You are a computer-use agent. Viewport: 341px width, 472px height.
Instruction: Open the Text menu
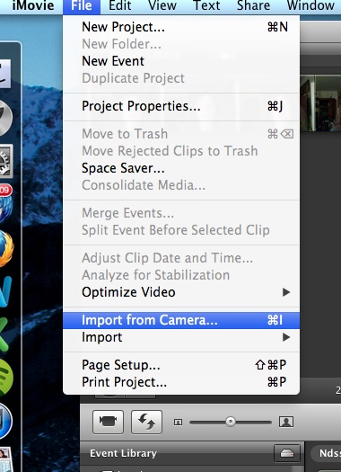(206, 5)
